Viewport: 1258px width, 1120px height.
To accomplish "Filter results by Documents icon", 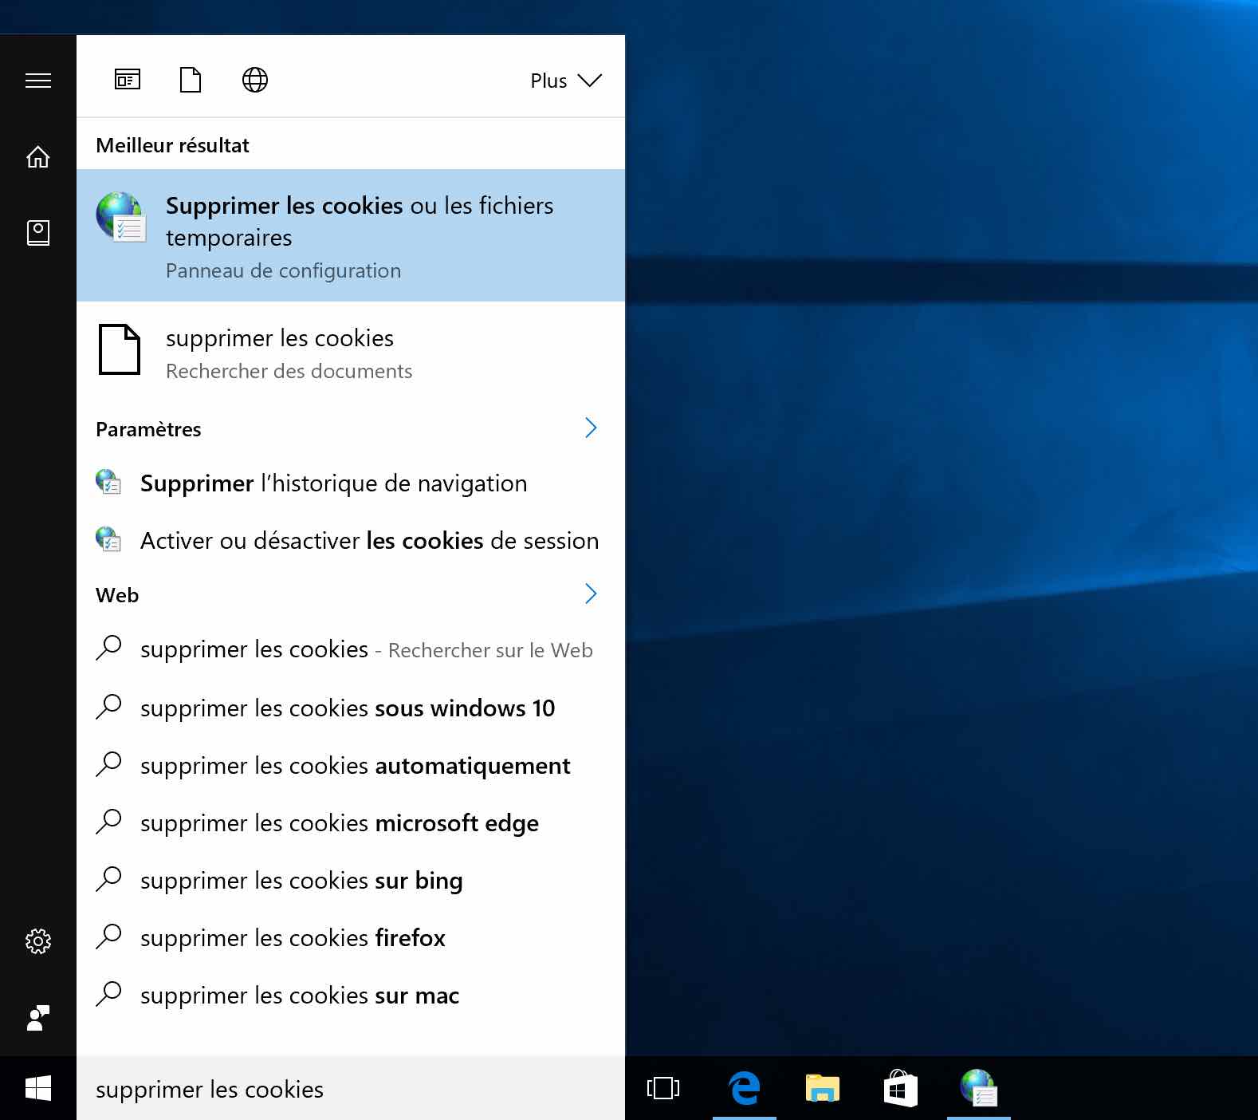I will 191,80.
